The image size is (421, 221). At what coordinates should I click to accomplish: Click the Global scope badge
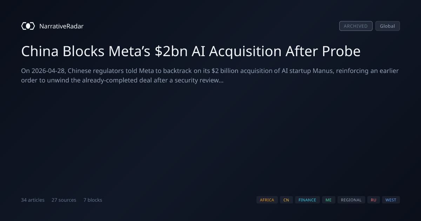pos(388,26)
